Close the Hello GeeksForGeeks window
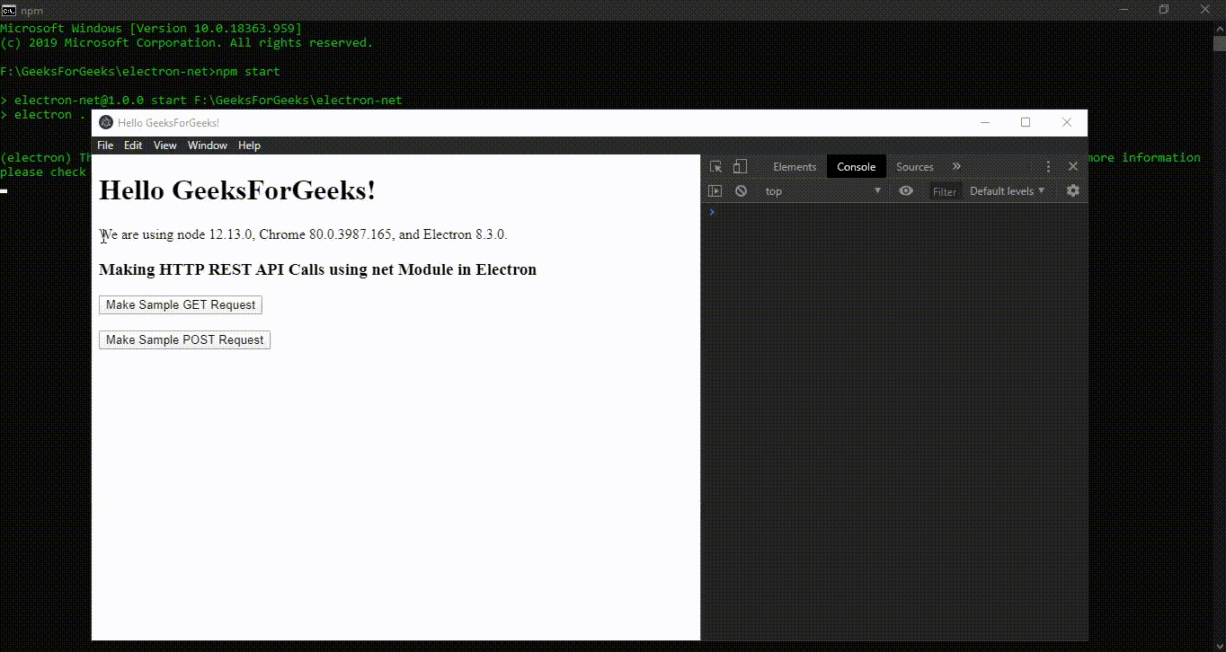Screen dimensions: 1226x652 (x=1067, y=123)
